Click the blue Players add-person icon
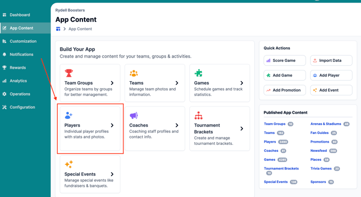This screenshot has width=361, height=197. (68, 115)
